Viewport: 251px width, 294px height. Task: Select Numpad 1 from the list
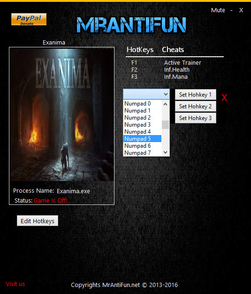[142, 111]
